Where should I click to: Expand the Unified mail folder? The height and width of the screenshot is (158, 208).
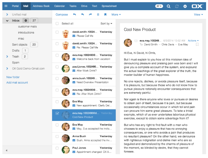point(7,15)
